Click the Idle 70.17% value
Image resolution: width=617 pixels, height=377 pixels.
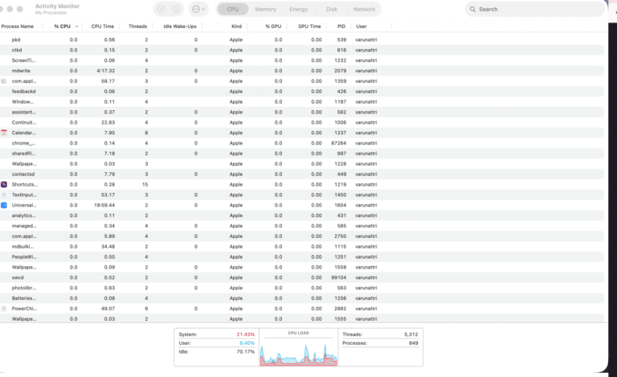(246, 352)
